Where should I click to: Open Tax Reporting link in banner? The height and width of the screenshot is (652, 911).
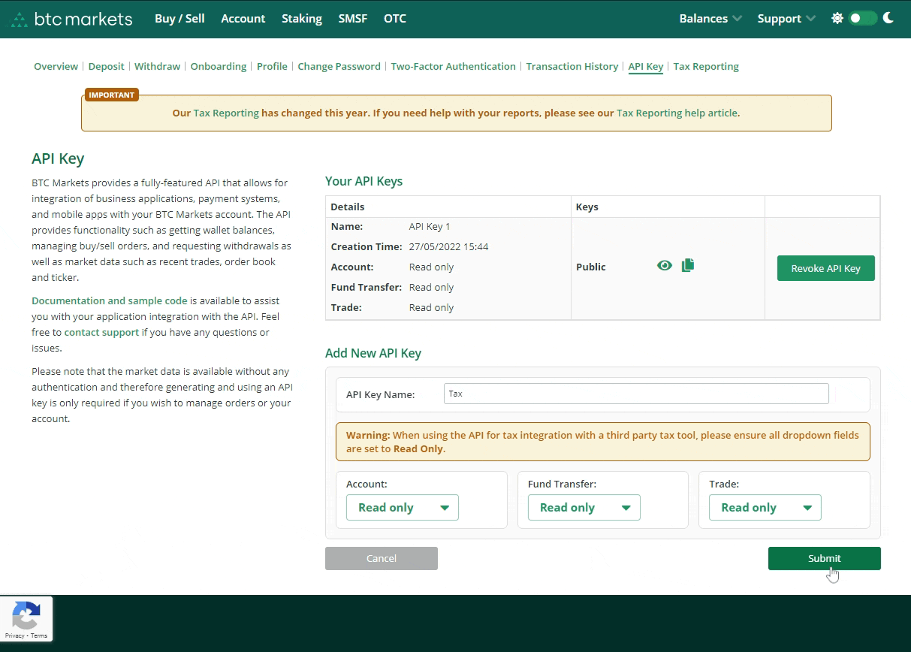(226, 113)
